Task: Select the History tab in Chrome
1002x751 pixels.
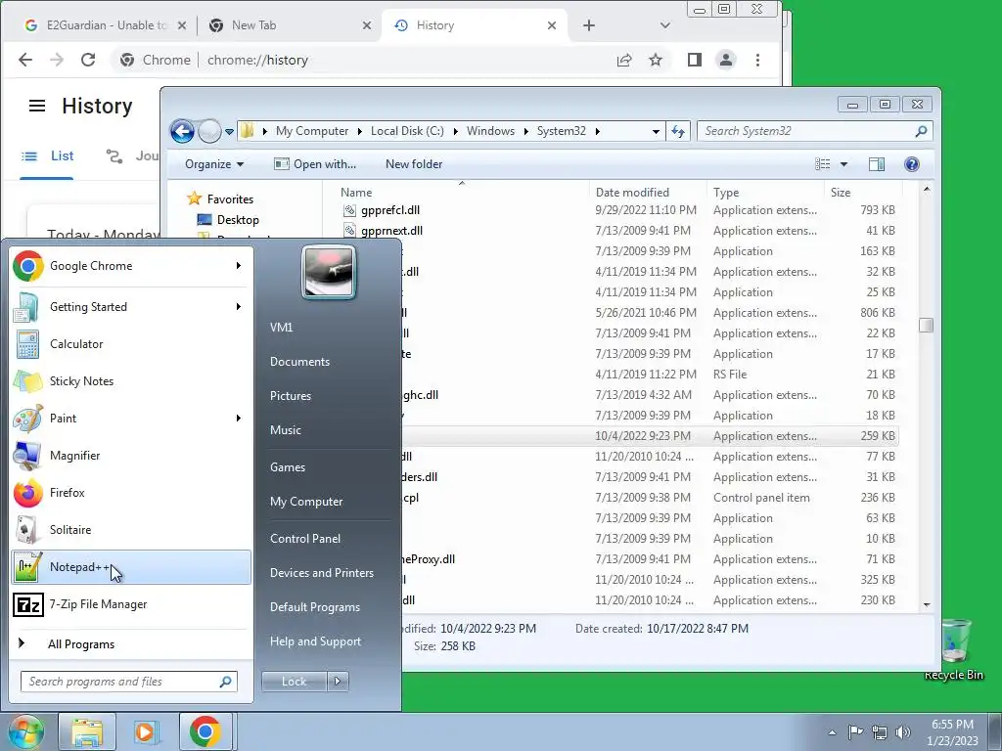Action: [475, 25]
